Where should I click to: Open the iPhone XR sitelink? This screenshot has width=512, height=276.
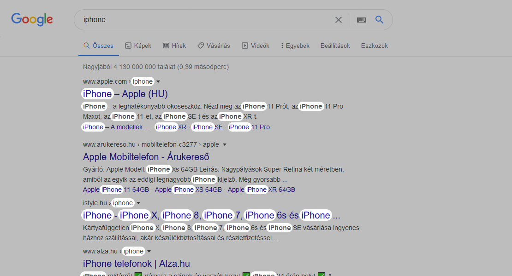click(x=171, y=127)
